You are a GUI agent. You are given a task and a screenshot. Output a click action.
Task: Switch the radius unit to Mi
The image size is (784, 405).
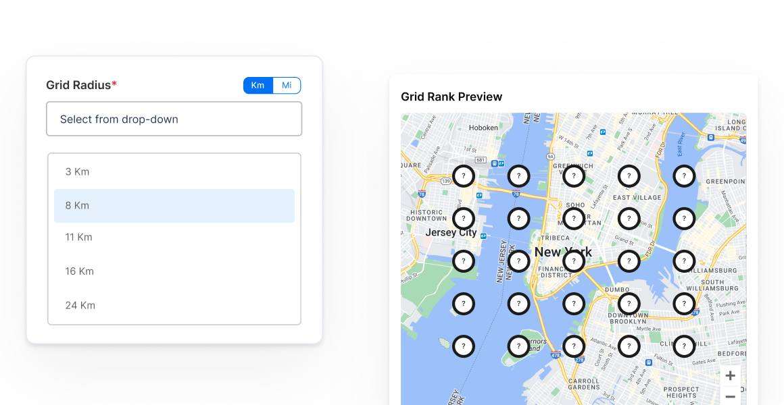(x=287, y=86)
